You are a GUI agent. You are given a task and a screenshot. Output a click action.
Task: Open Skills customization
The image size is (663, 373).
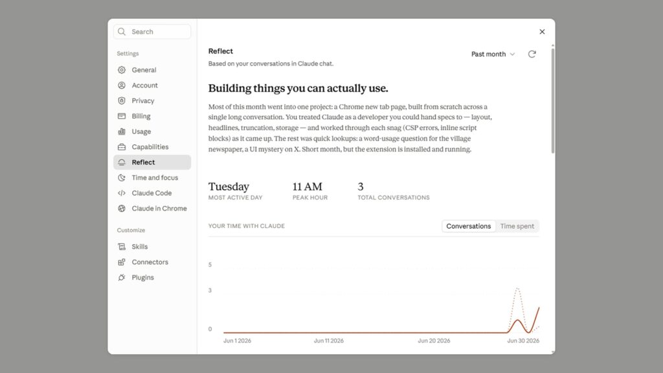[x=152, y=247]
